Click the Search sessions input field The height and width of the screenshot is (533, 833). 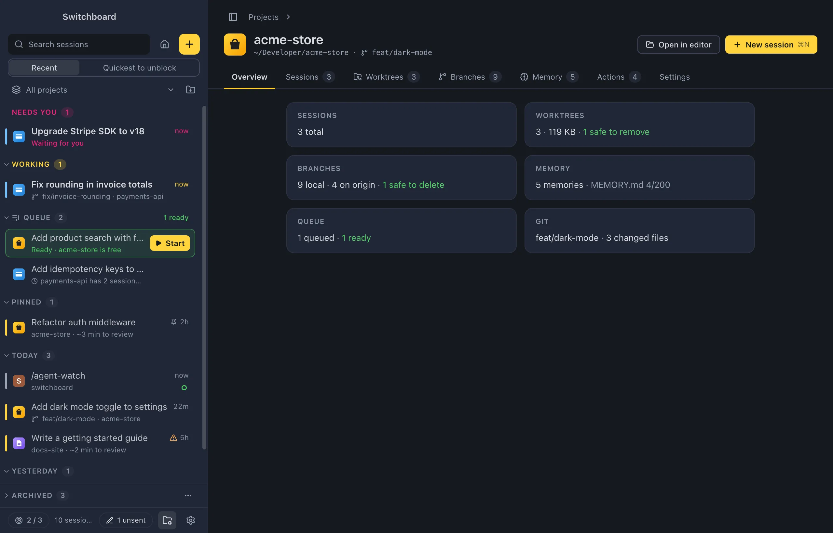pyautogui.click(x=79, y=44)
